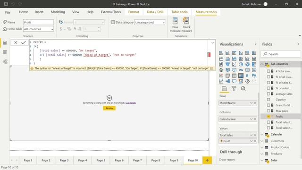302x170 pixels.
Task: Commit the formula with the checkmark
Action: click(x=23, y=42)
